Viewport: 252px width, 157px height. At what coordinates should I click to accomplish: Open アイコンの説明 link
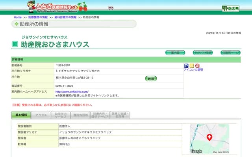click(x=193, y=70)
